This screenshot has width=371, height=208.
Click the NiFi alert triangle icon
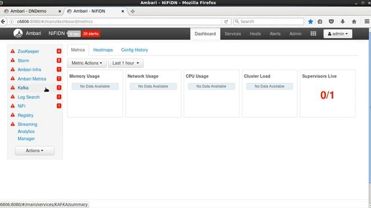13,106
